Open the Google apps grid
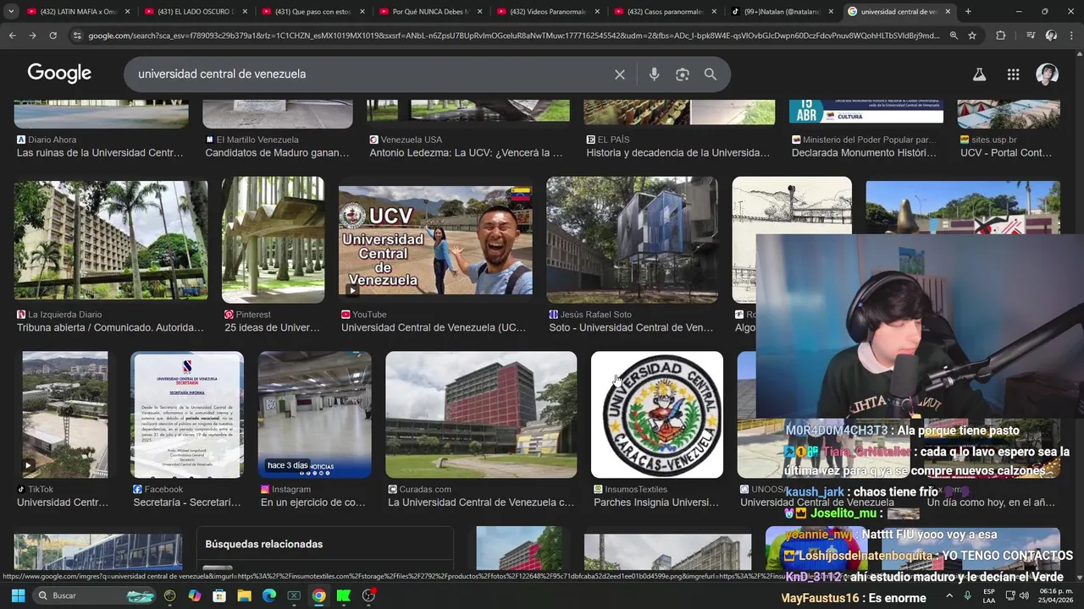The height and width of the screenshot is (609, 1084). (x=1013, y=74)
